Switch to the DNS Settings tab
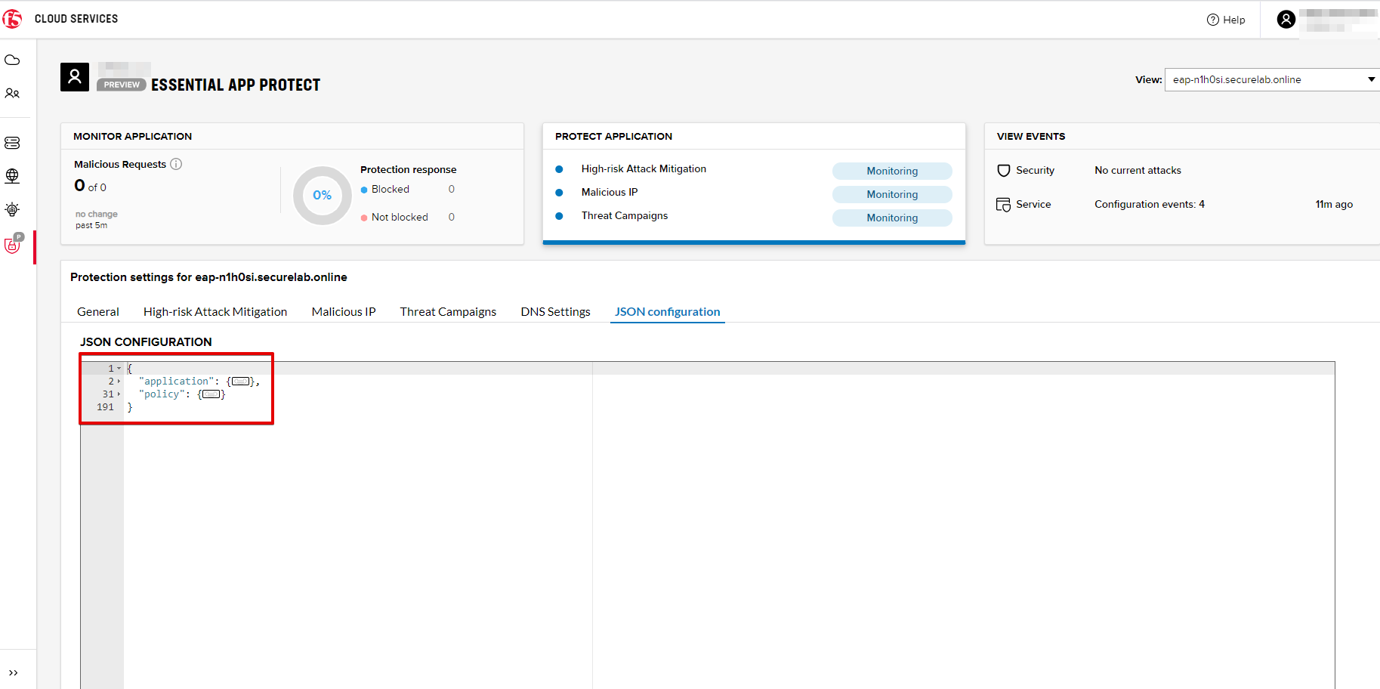The height and width of the screenshot is (689, 1380). [x=555, y=311]
